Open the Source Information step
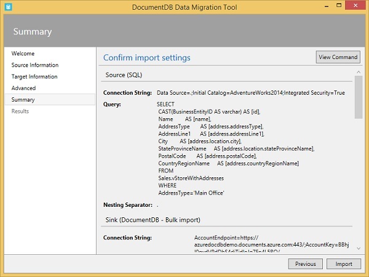369x277 pixels. click(x=35, y=65)
